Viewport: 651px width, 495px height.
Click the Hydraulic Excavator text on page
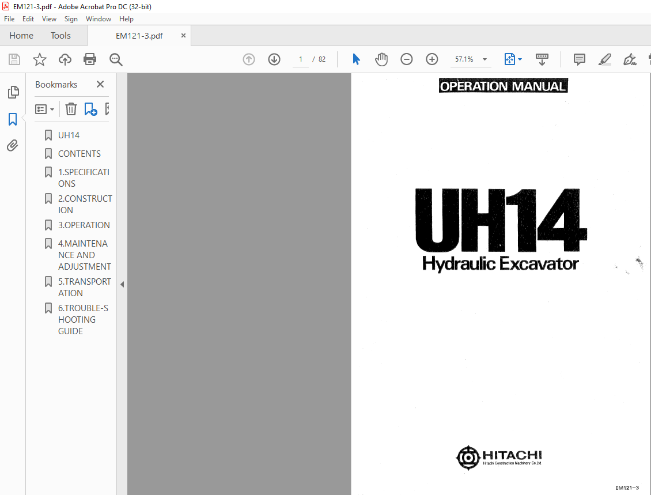tap(500, 264)
